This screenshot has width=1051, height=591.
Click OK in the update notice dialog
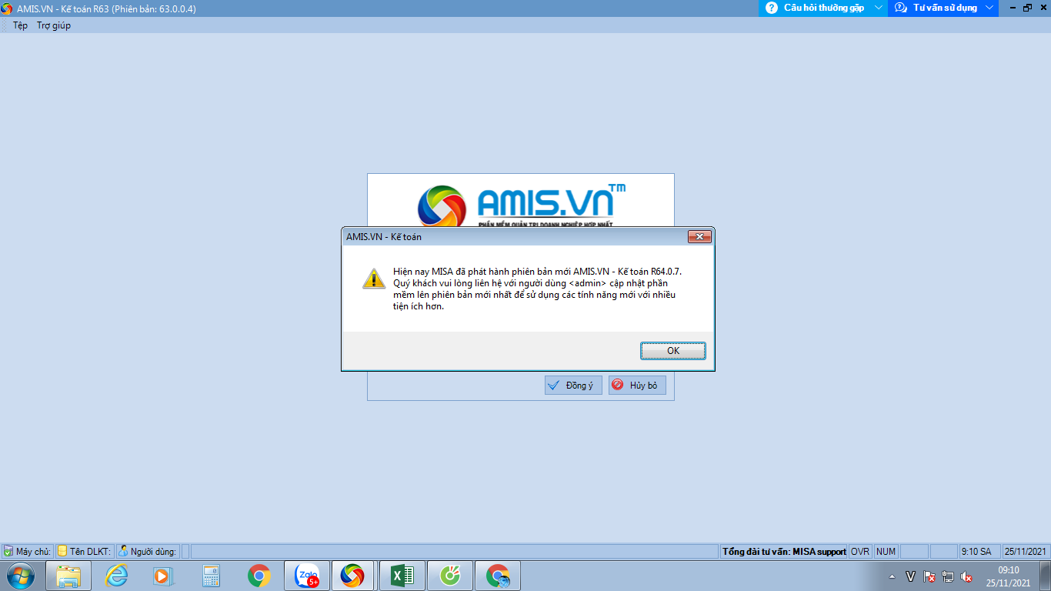[672, 350]
